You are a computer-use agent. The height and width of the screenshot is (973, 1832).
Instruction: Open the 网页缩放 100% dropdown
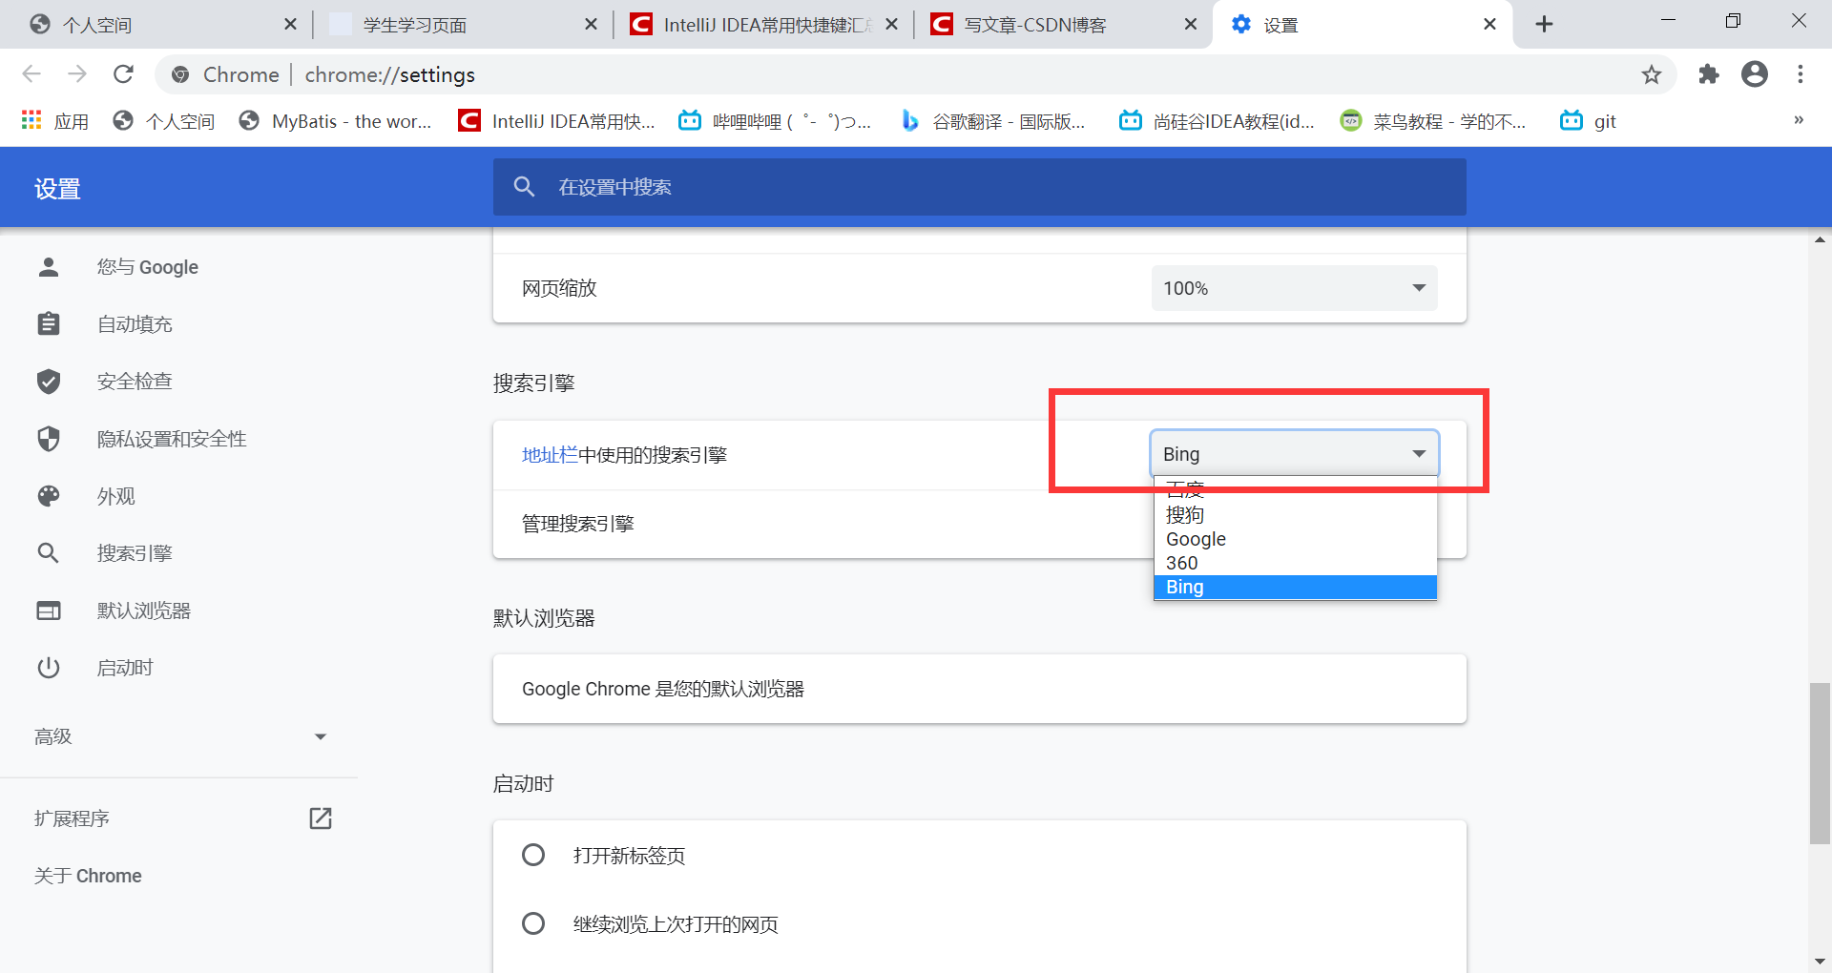1294,288
